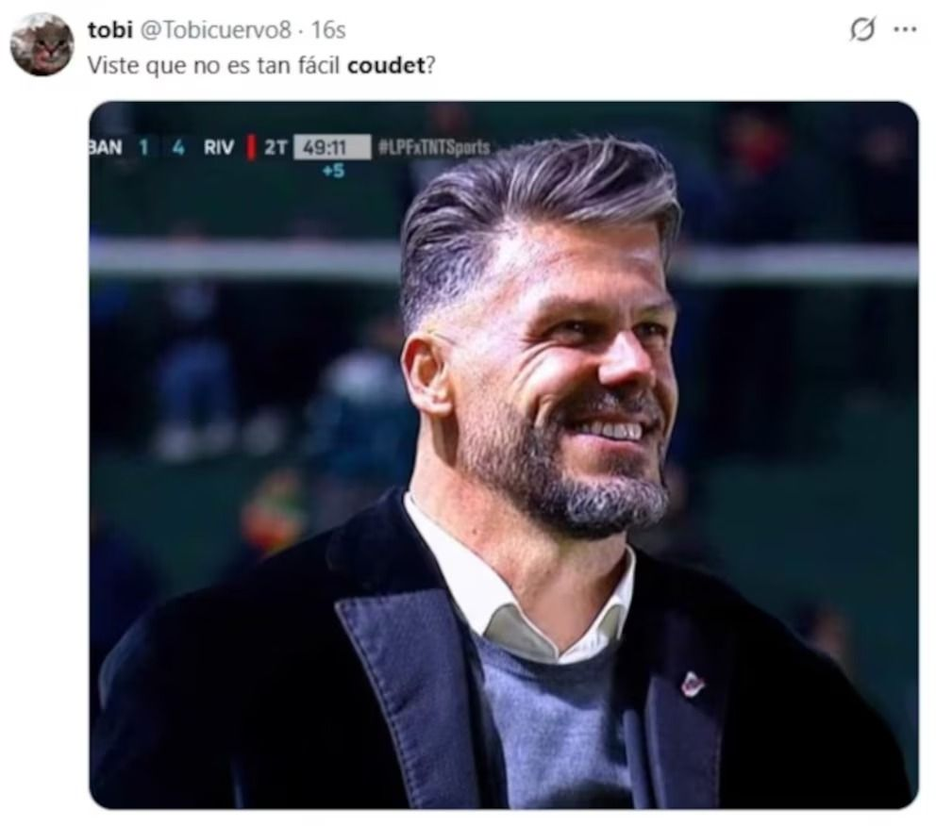936x826 pixels.
Task: Click the "16s" post timestamp
Action: (x=329, y=30)
